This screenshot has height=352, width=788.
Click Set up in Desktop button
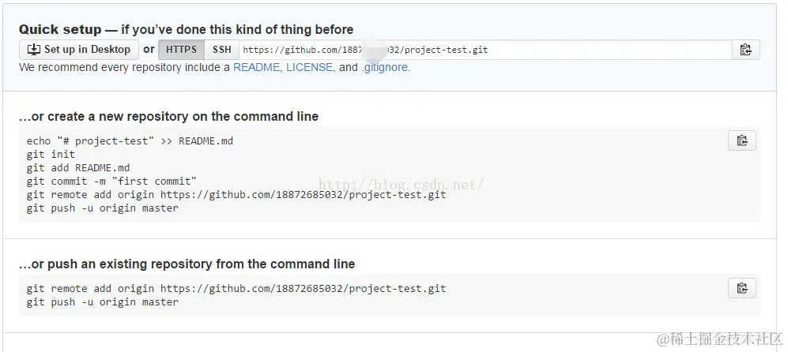[x=79, y=50]
